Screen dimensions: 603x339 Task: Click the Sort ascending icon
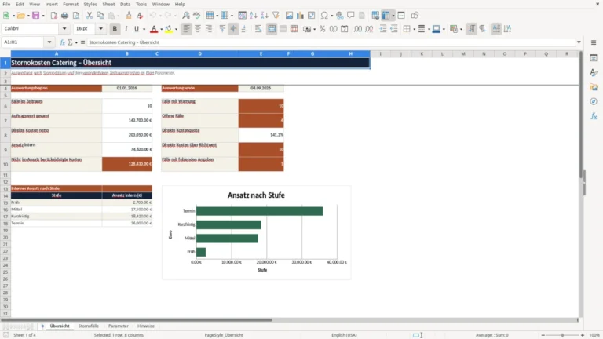coord(254,16)
